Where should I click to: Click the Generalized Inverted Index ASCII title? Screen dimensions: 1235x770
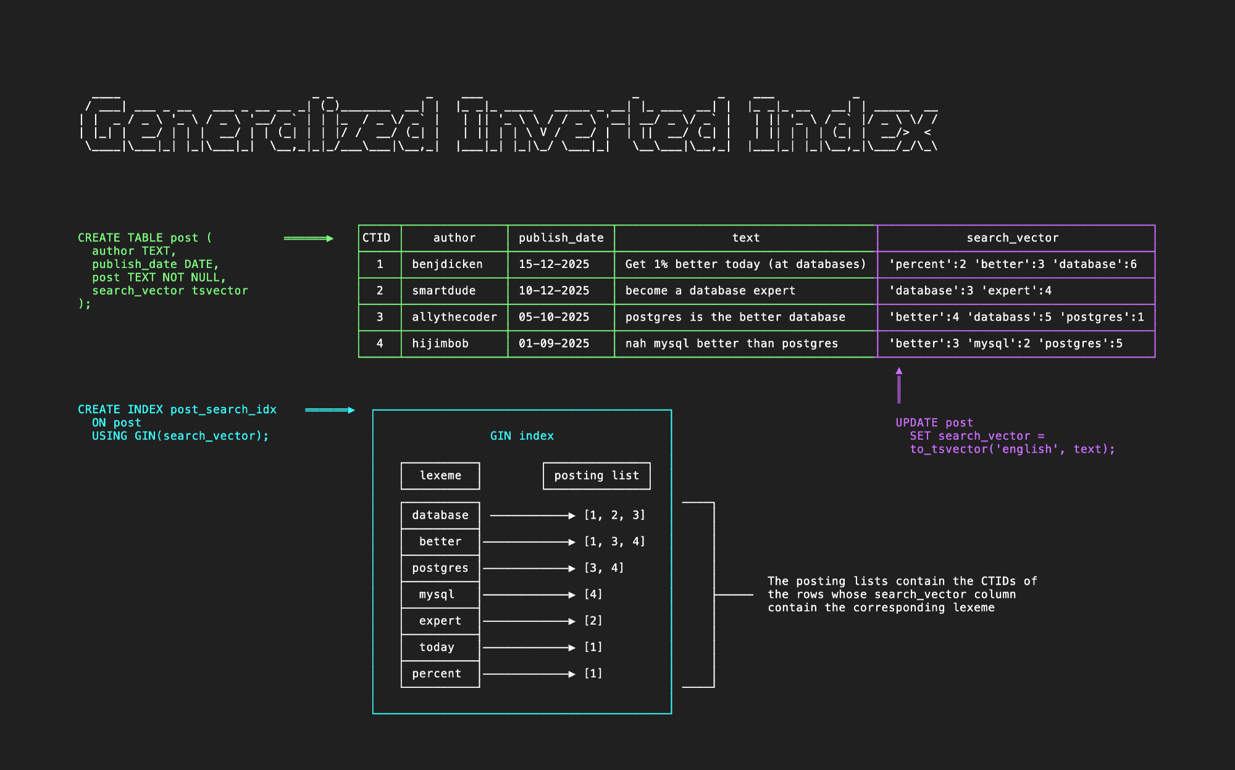509,123
